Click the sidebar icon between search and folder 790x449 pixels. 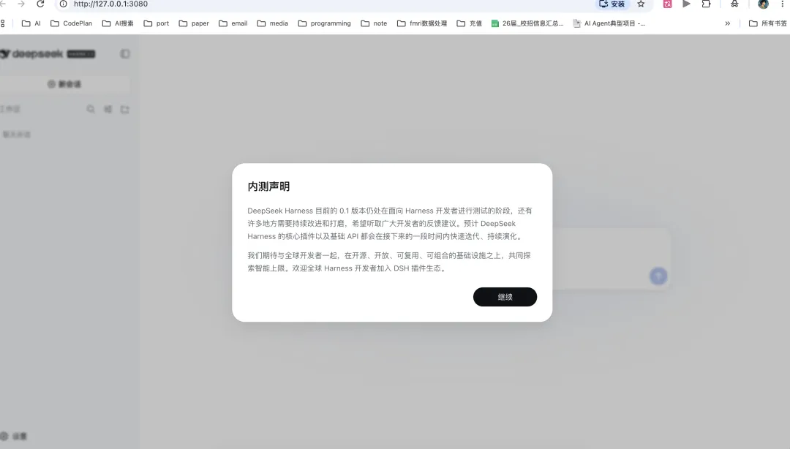(108, 109)
